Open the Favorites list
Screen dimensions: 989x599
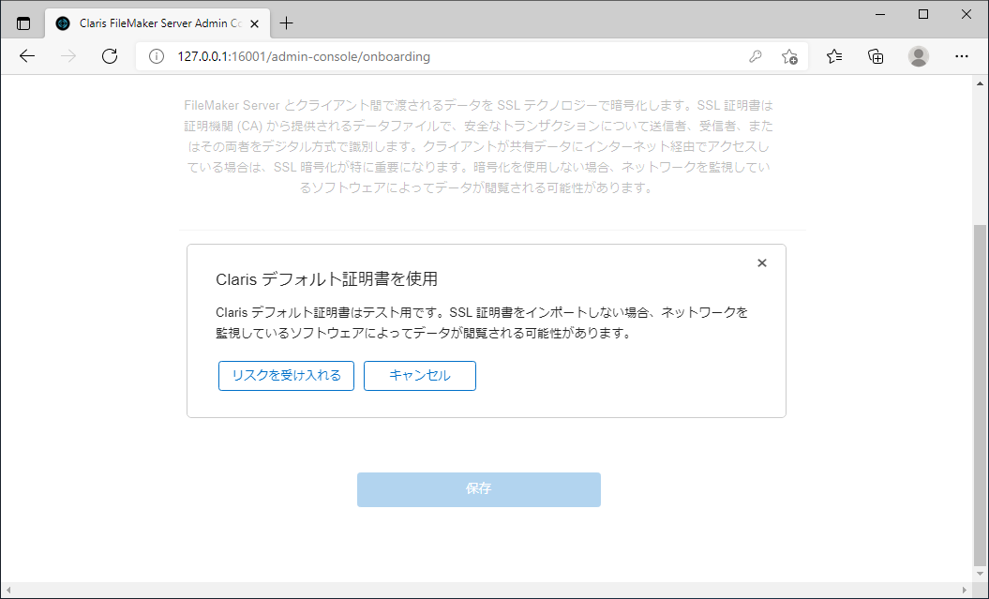(x=833, y=56)
